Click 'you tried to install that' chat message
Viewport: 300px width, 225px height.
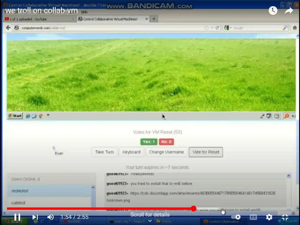click(161, 184)
